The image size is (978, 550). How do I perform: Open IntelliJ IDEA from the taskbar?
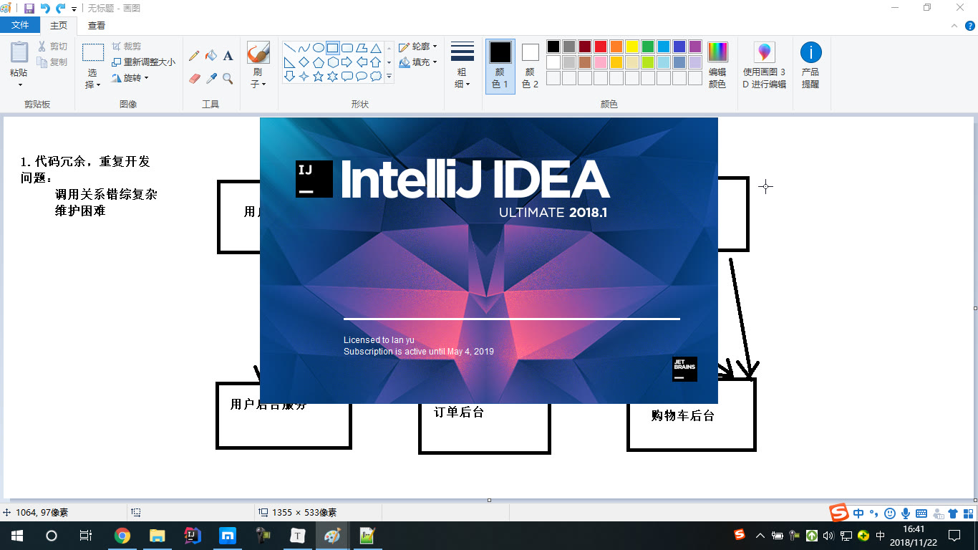click(x=193, y=536)
